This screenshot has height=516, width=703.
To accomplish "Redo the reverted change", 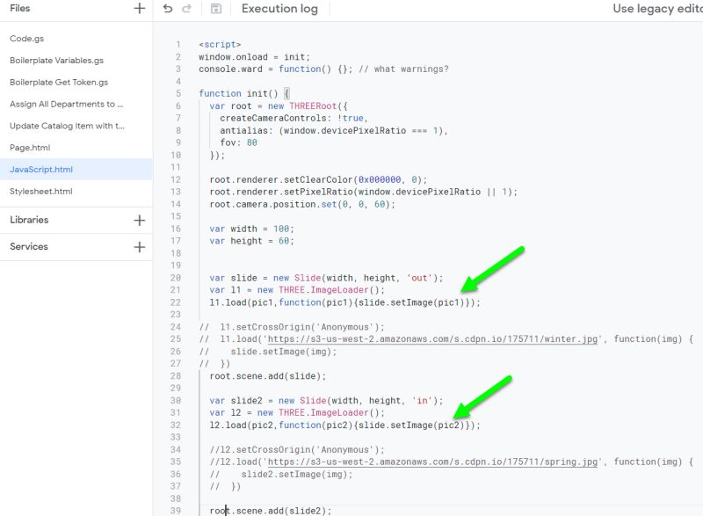I will [187, 10].
